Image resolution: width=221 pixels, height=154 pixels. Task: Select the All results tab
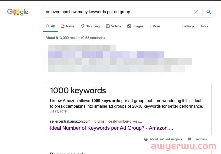click(x=50, y=26)
